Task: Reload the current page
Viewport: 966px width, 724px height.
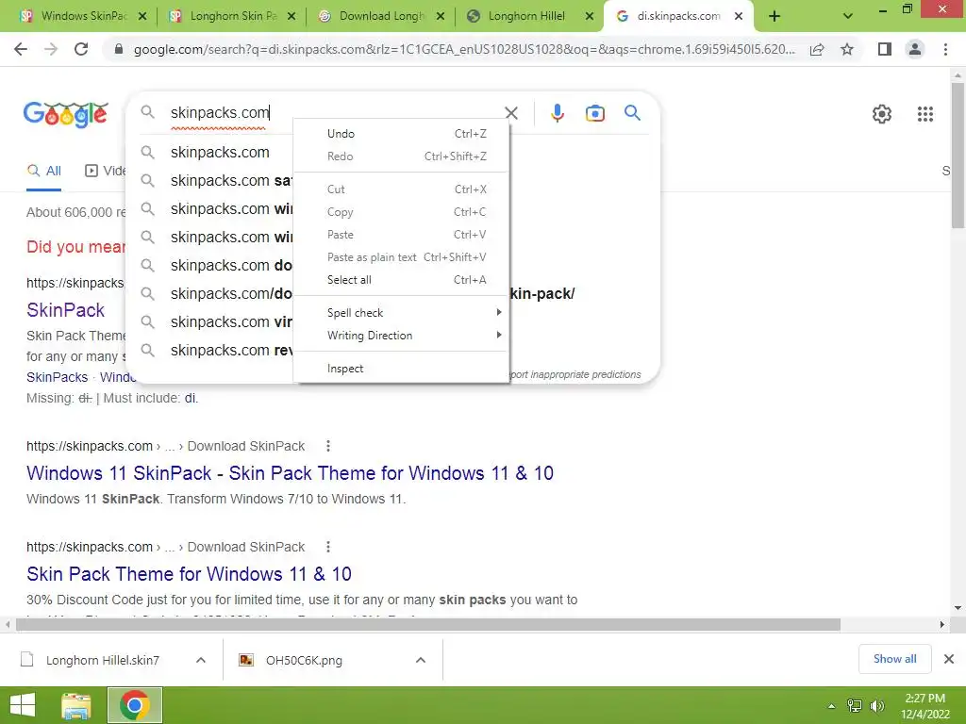Action: [x=81, y=49]
